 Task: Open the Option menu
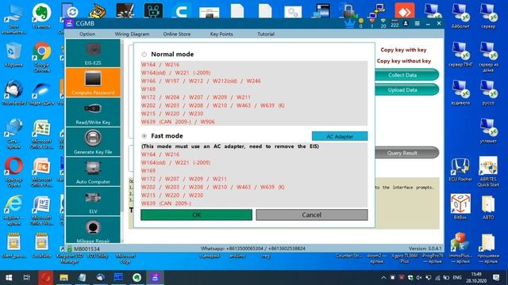coord(87,34)
